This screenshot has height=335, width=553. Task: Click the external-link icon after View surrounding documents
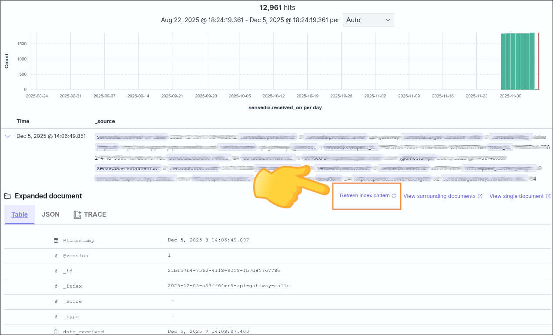pos(481,196)
